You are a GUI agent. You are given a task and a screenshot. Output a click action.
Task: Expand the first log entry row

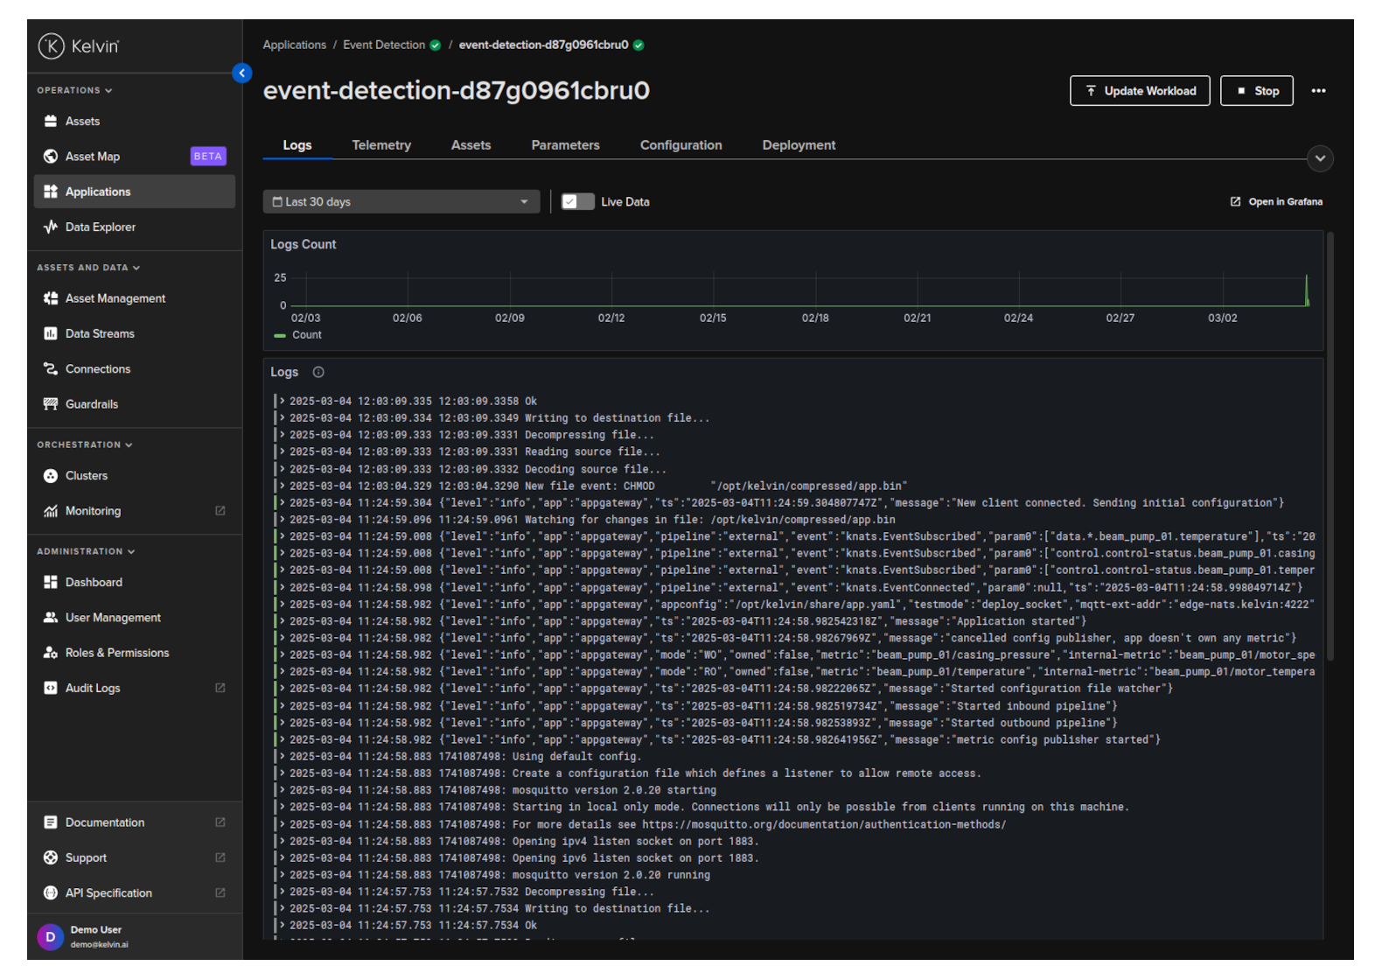[283, 402]
